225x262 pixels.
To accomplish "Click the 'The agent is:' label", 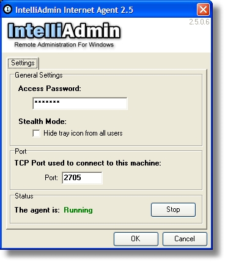I will pos(37,210).
